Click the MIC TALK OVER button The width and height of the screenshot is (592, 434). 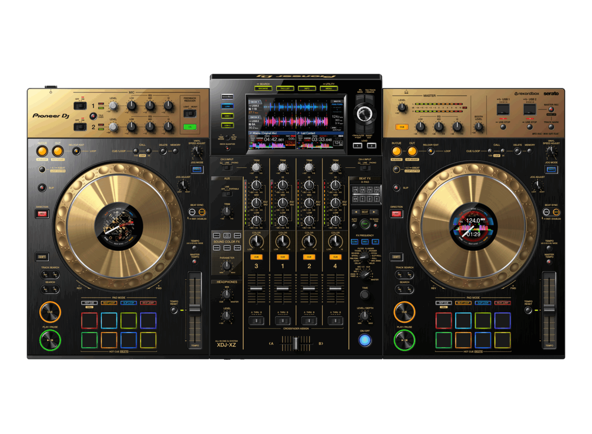(93, 116)
